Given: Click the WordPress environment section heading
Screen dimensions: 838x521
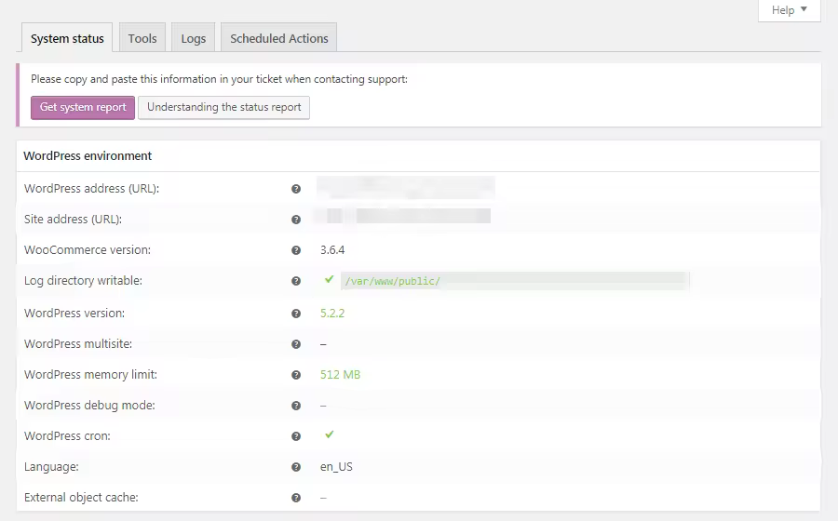Looking at the screenshot, I should pos(88,156).
